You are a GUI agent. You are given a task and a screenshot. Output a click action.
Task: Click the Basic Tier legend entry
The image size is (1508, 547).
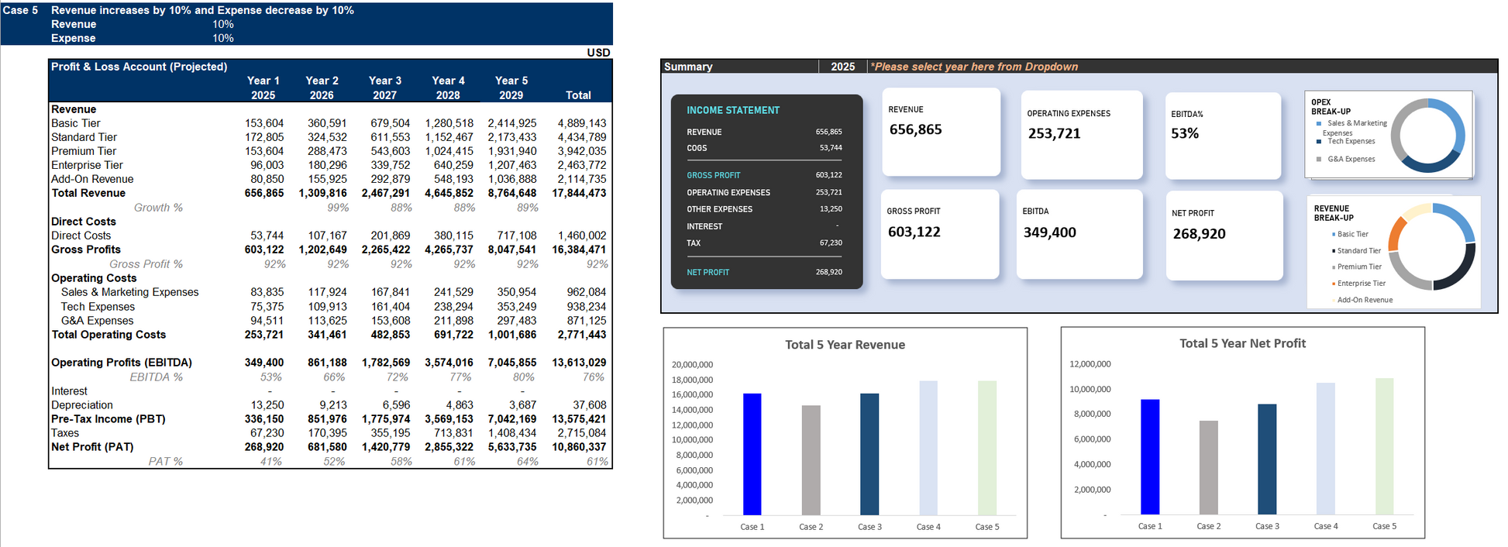pos(1352,234)
